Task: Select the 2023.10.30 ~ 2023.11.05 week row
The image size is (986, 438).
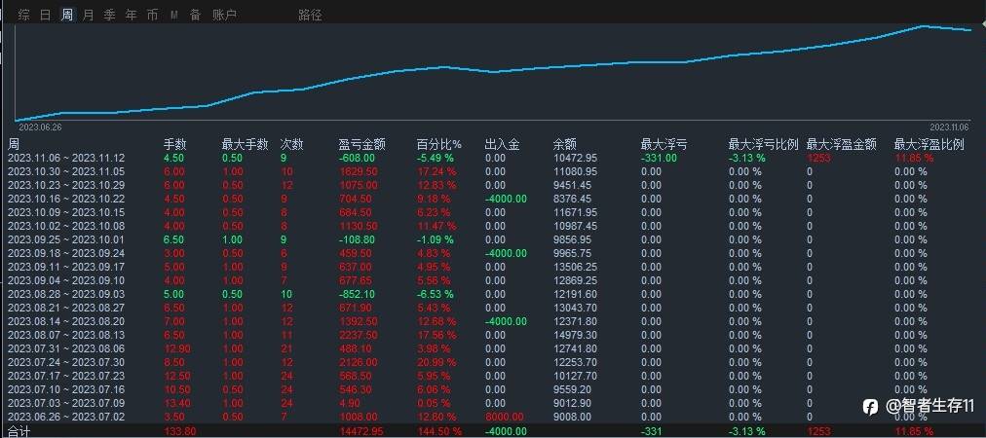Action: (x=493, y=171)
